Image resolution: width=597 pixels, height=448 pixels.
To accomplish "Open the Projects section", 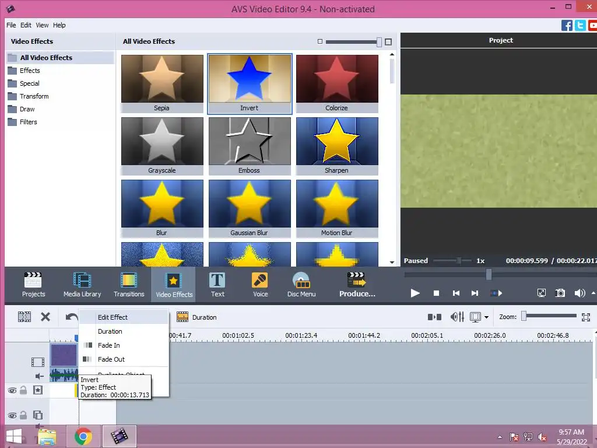I will tap(33, 285).
